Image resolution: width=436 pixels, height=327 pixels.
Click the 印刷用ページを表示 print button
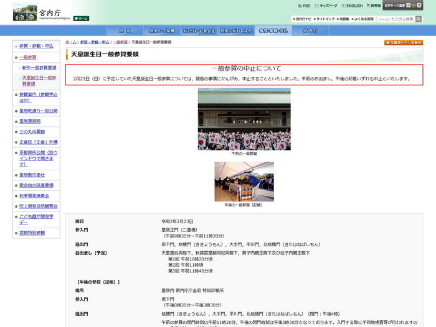point(403,42)
